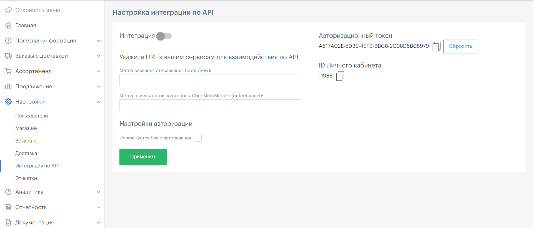
Task: Click the truck icon beside Заказы с доставкой
Action: 8,56
